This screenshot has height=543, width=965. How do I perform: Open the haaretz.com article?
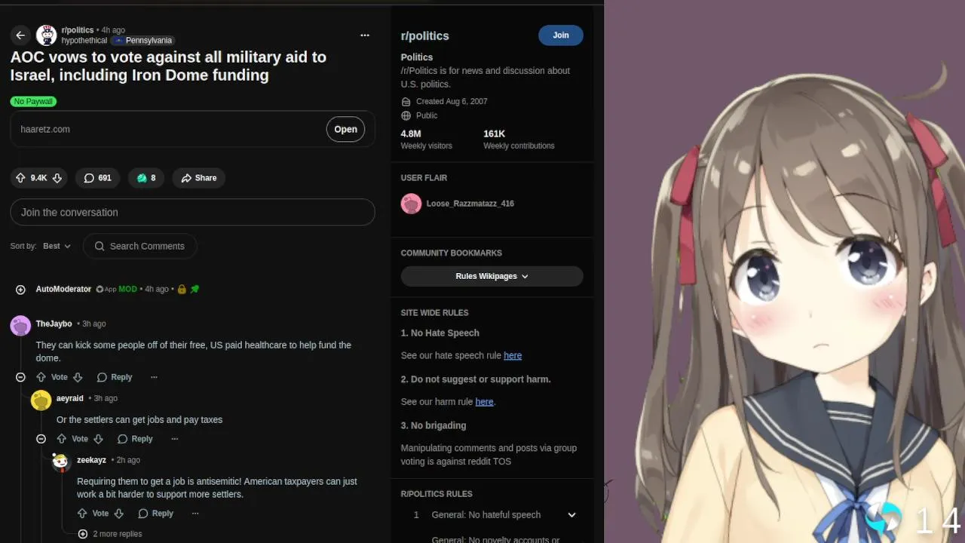[x=345, y=129]
